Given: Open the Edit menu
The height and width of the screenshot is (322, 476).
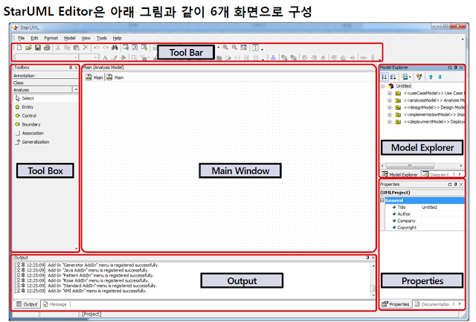Looking at the screenshot, I should tap(34, 38).
